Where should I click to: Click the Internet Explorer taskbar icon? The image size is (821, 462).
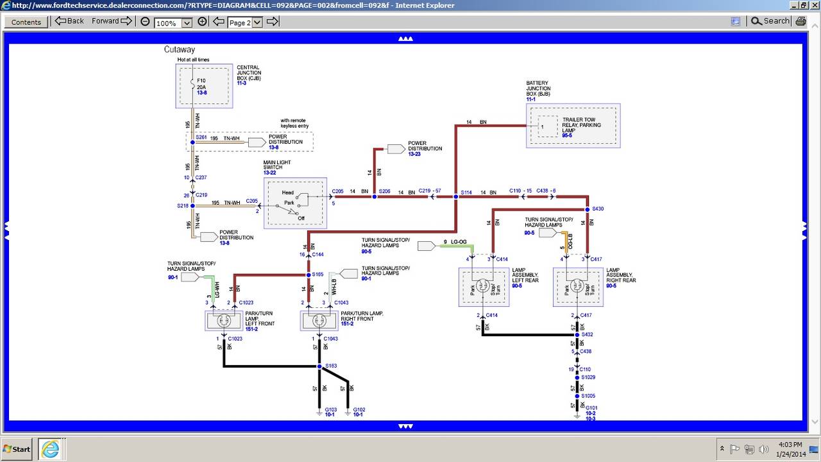click(x=49, y=449)
